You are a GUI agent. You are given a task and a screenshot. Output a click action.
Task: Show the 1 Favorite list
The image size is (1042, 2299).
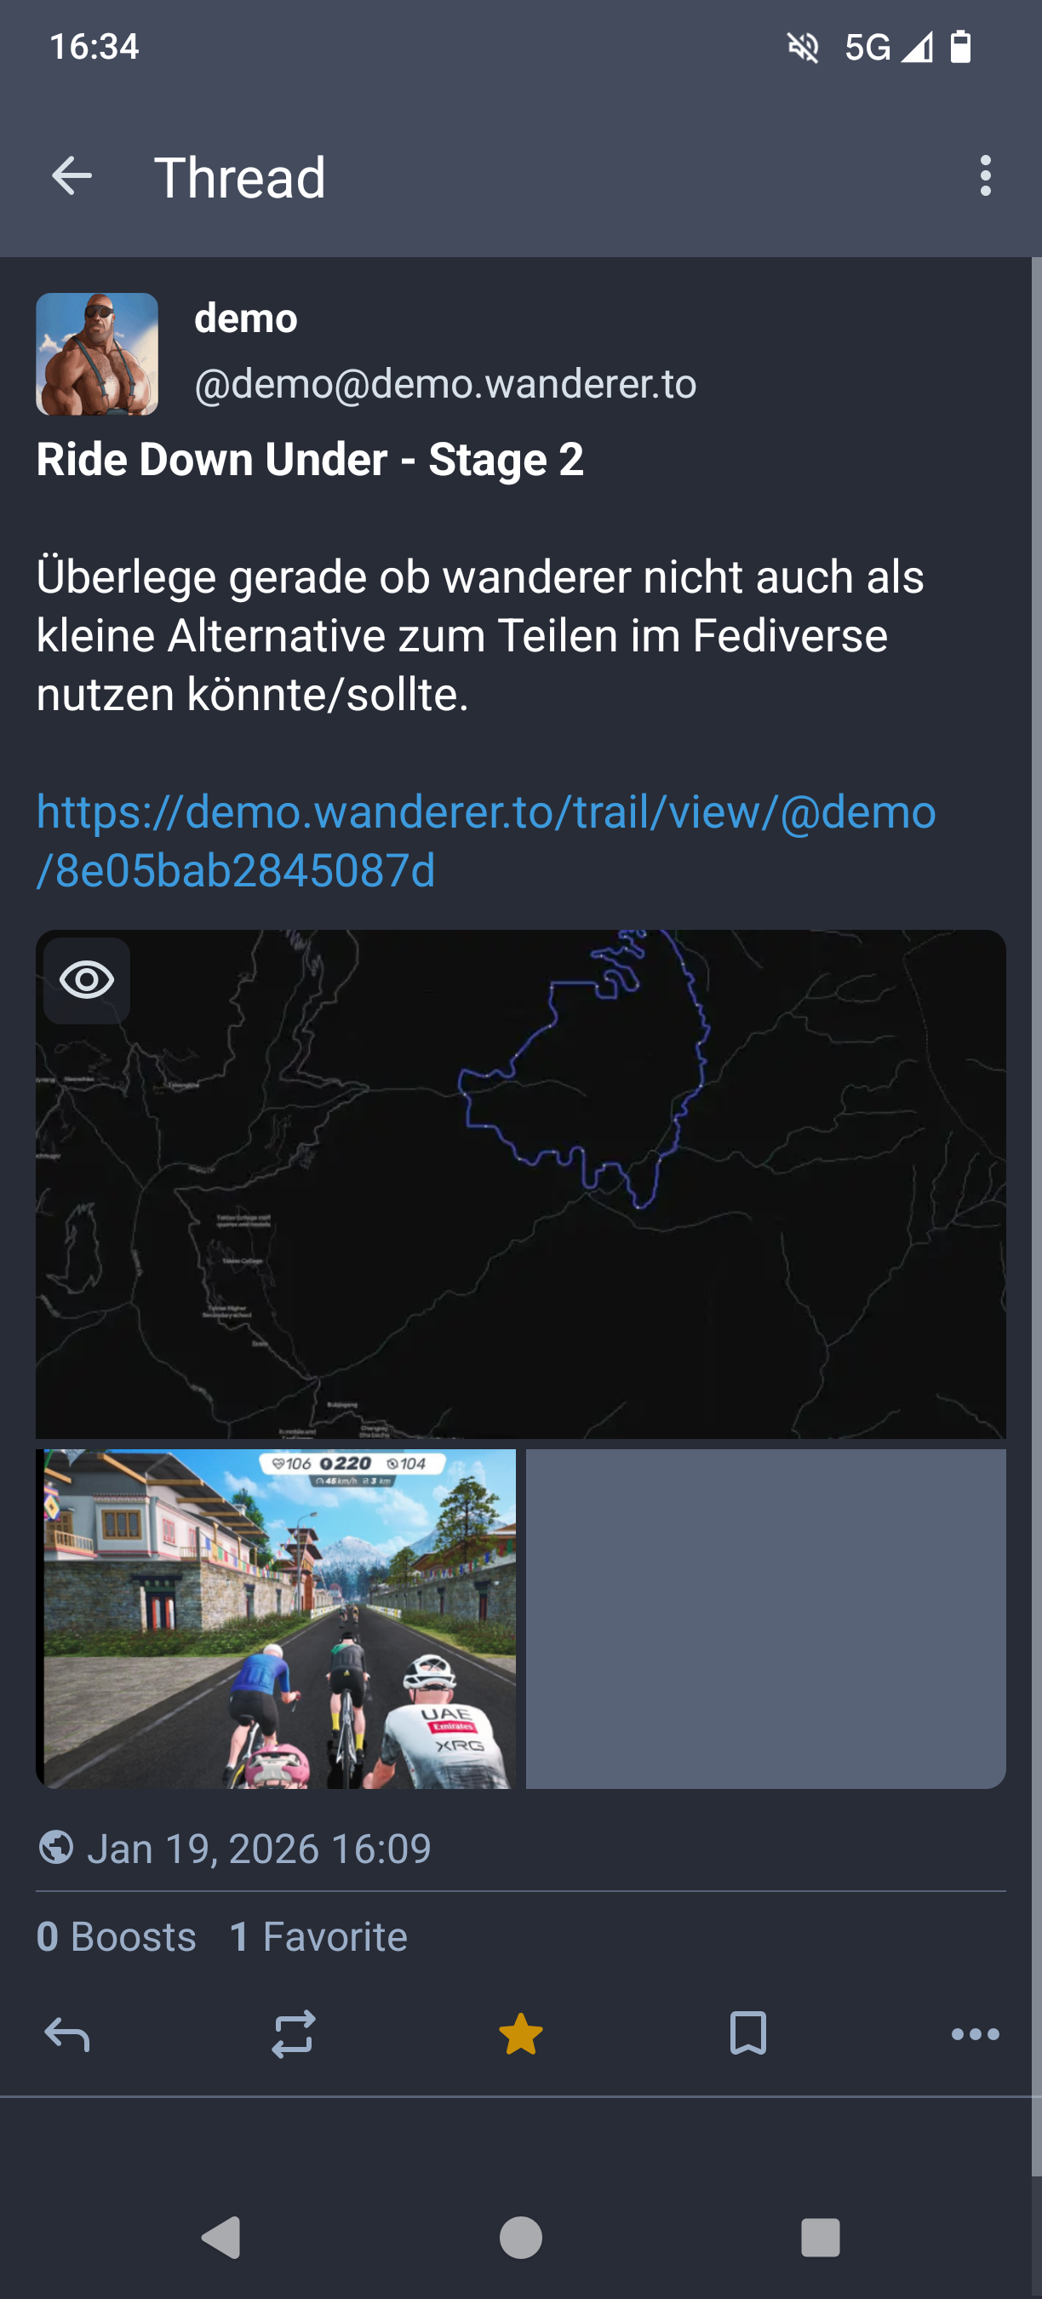[318, 1936]
